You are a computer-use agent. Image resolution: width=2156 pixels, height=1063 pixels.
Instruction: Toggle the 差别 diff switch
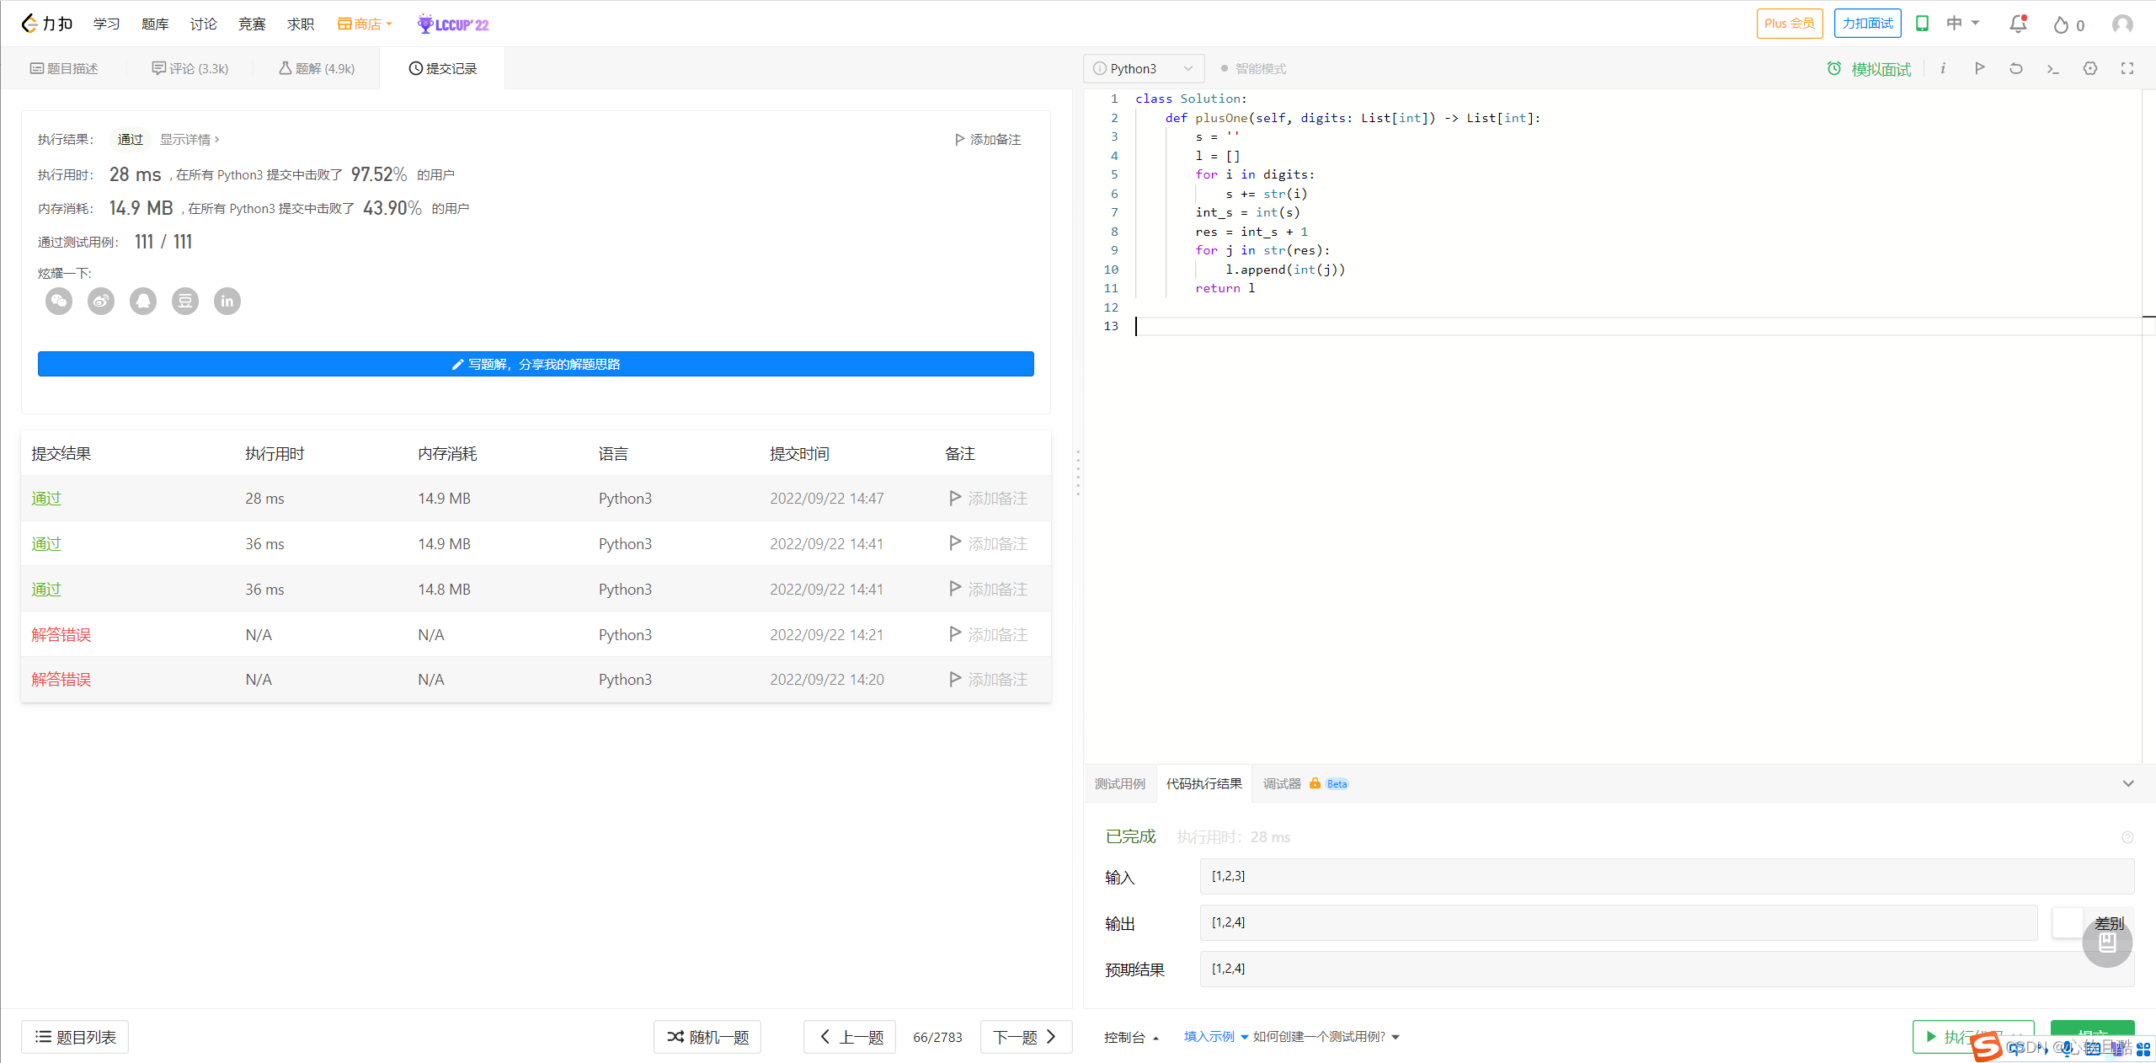2068,922
